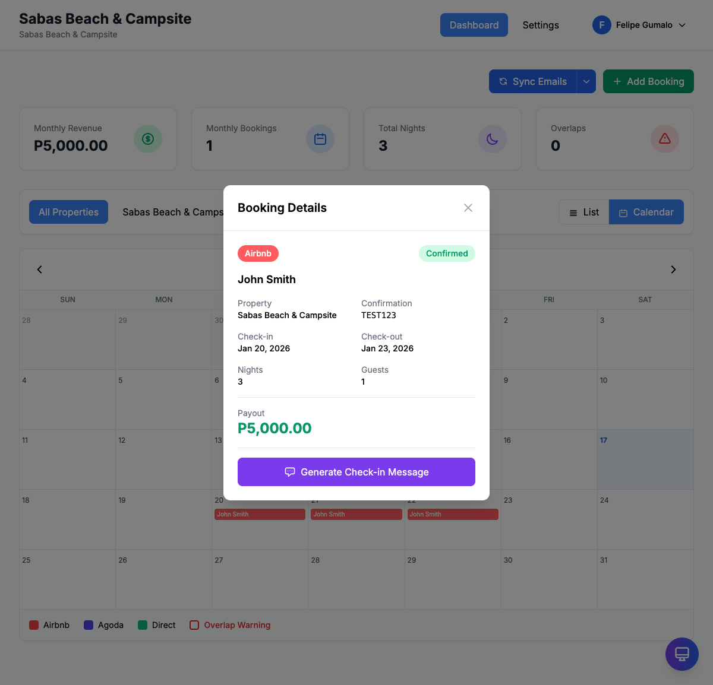This screenshot has height=685, width=713.
Task: Click the John Smith booking on the 20th
Action: [260, 515]
